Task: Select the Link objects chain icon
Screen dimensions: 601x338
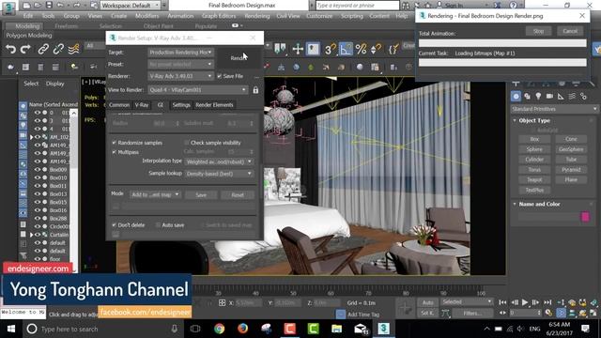Action: click(43, 49)
